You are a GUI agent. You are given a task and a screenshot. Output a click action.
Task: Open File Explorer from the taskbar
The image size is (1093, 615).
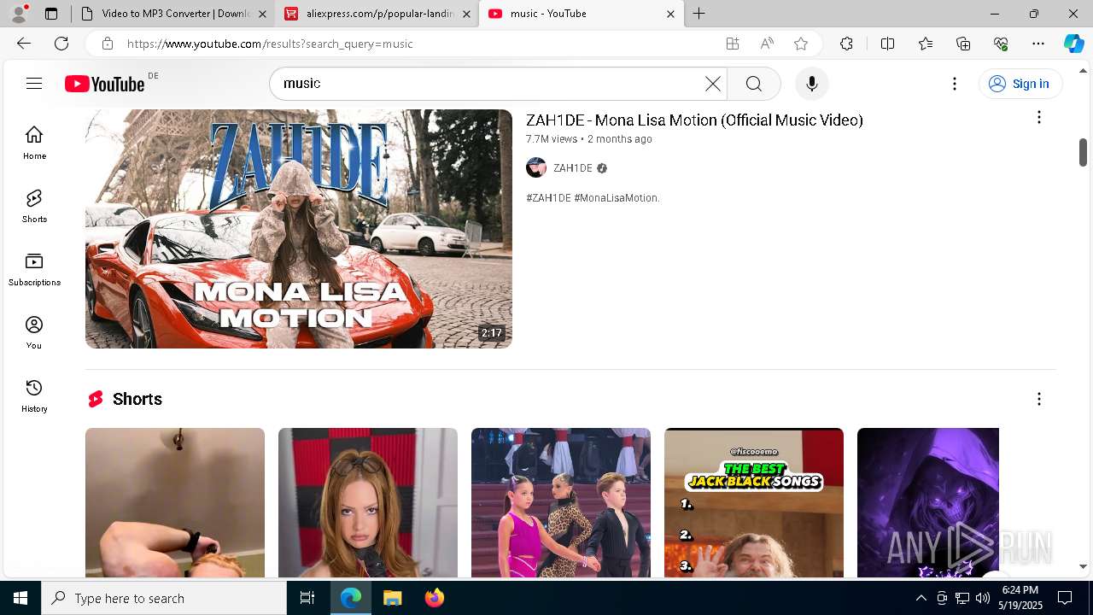(392, 598)
